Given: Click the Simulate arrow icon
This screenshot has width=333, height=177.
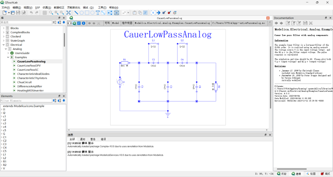Looking at the screenshot, I should coord(159,13).
